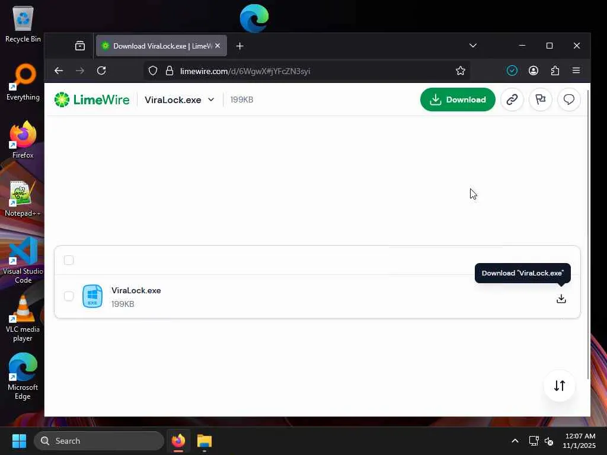
Task: Select the Download ViraLock.exe tab
Action: coord(161,46)
